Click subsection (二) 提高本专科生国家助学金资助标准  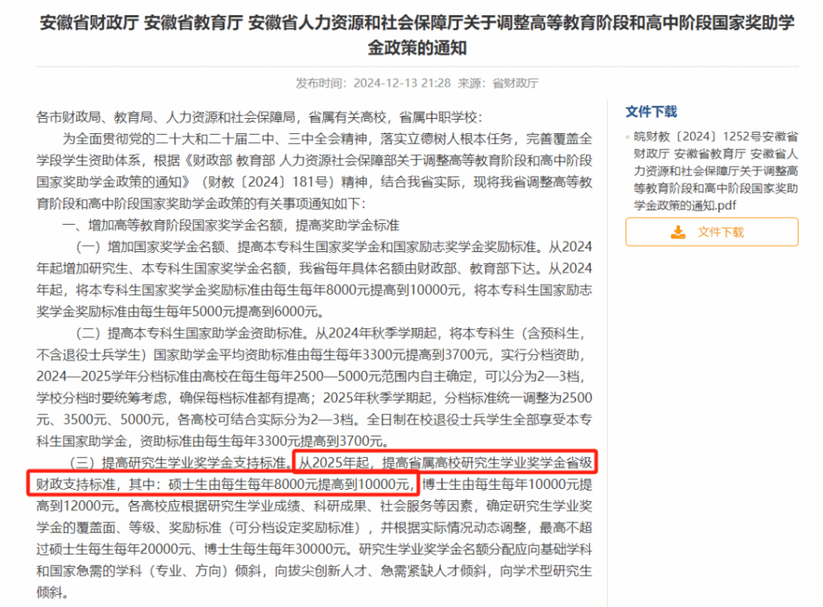[190, 333]
